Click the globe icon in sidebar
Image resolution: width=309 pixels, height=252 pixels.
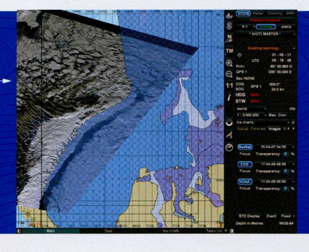[229, 148]
